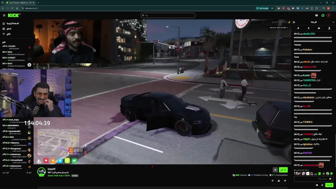Image resolution: width=336 pixels, height=189 pixels.
Task: Open the Vilon followed channel
Action: (17, 53)
